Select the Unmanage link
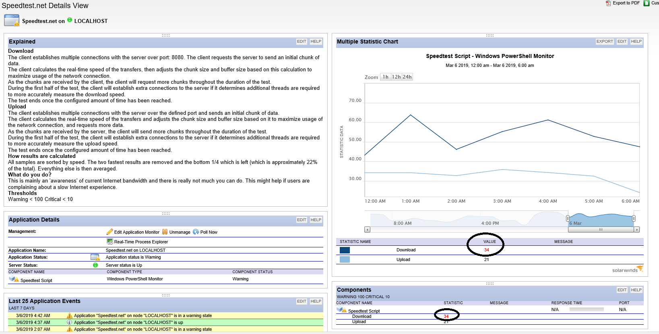 180,232
